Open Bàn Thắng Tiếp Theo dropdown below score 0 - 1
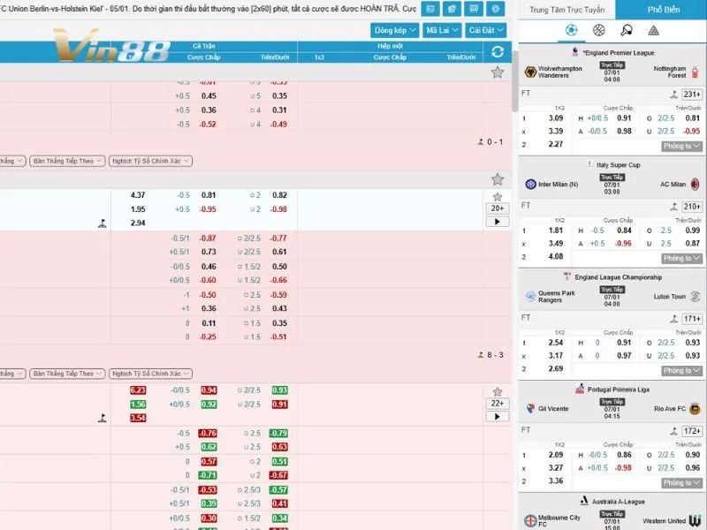Viewport: 707px width, 530px height. [67, 161]
